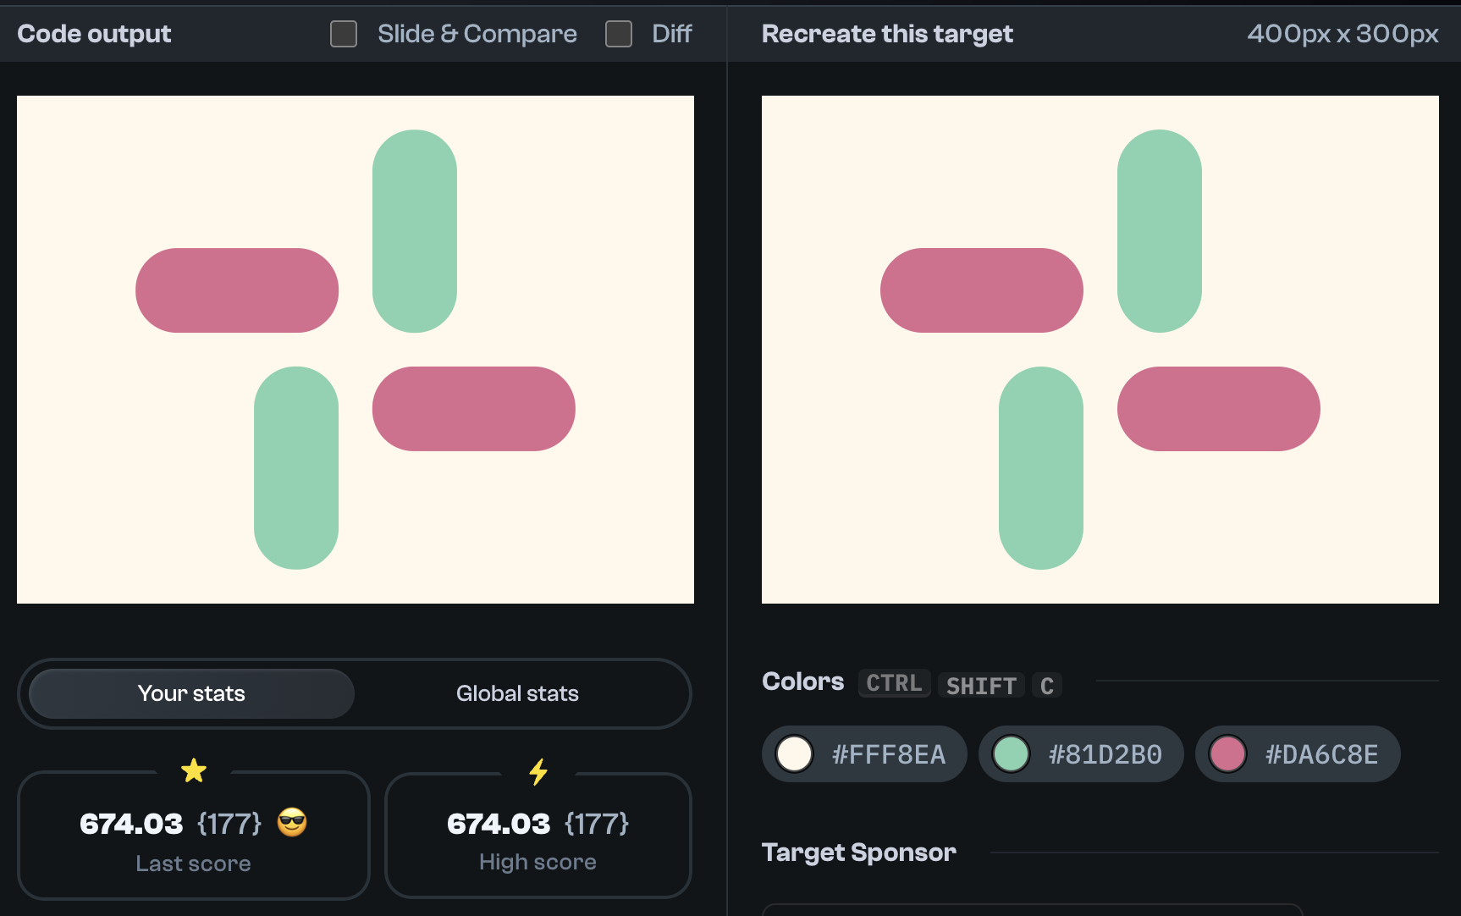Enable the Slide & Compare option
This screenshot has width=1461, height=916.
coord(343,34)
